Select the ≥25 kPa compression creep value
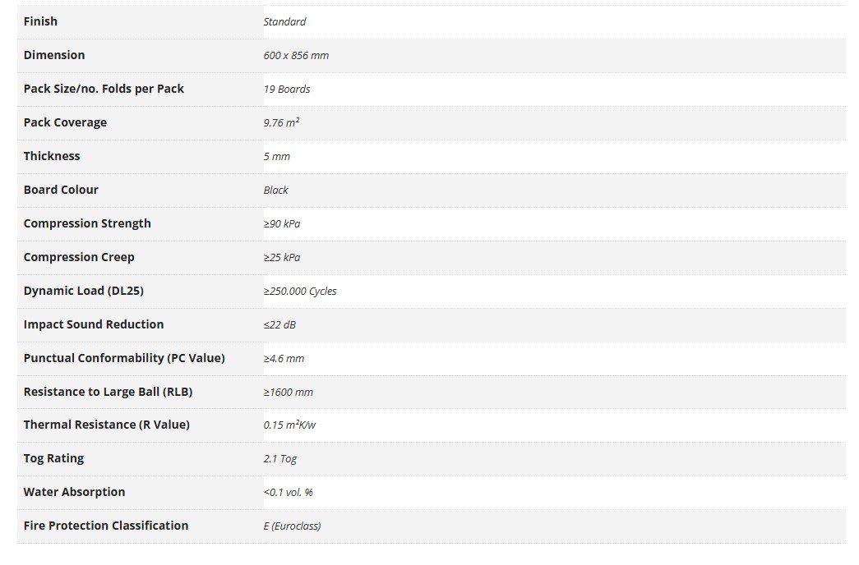Image resolution: width=859 pixels, height=565 pixels. [282, 258]
